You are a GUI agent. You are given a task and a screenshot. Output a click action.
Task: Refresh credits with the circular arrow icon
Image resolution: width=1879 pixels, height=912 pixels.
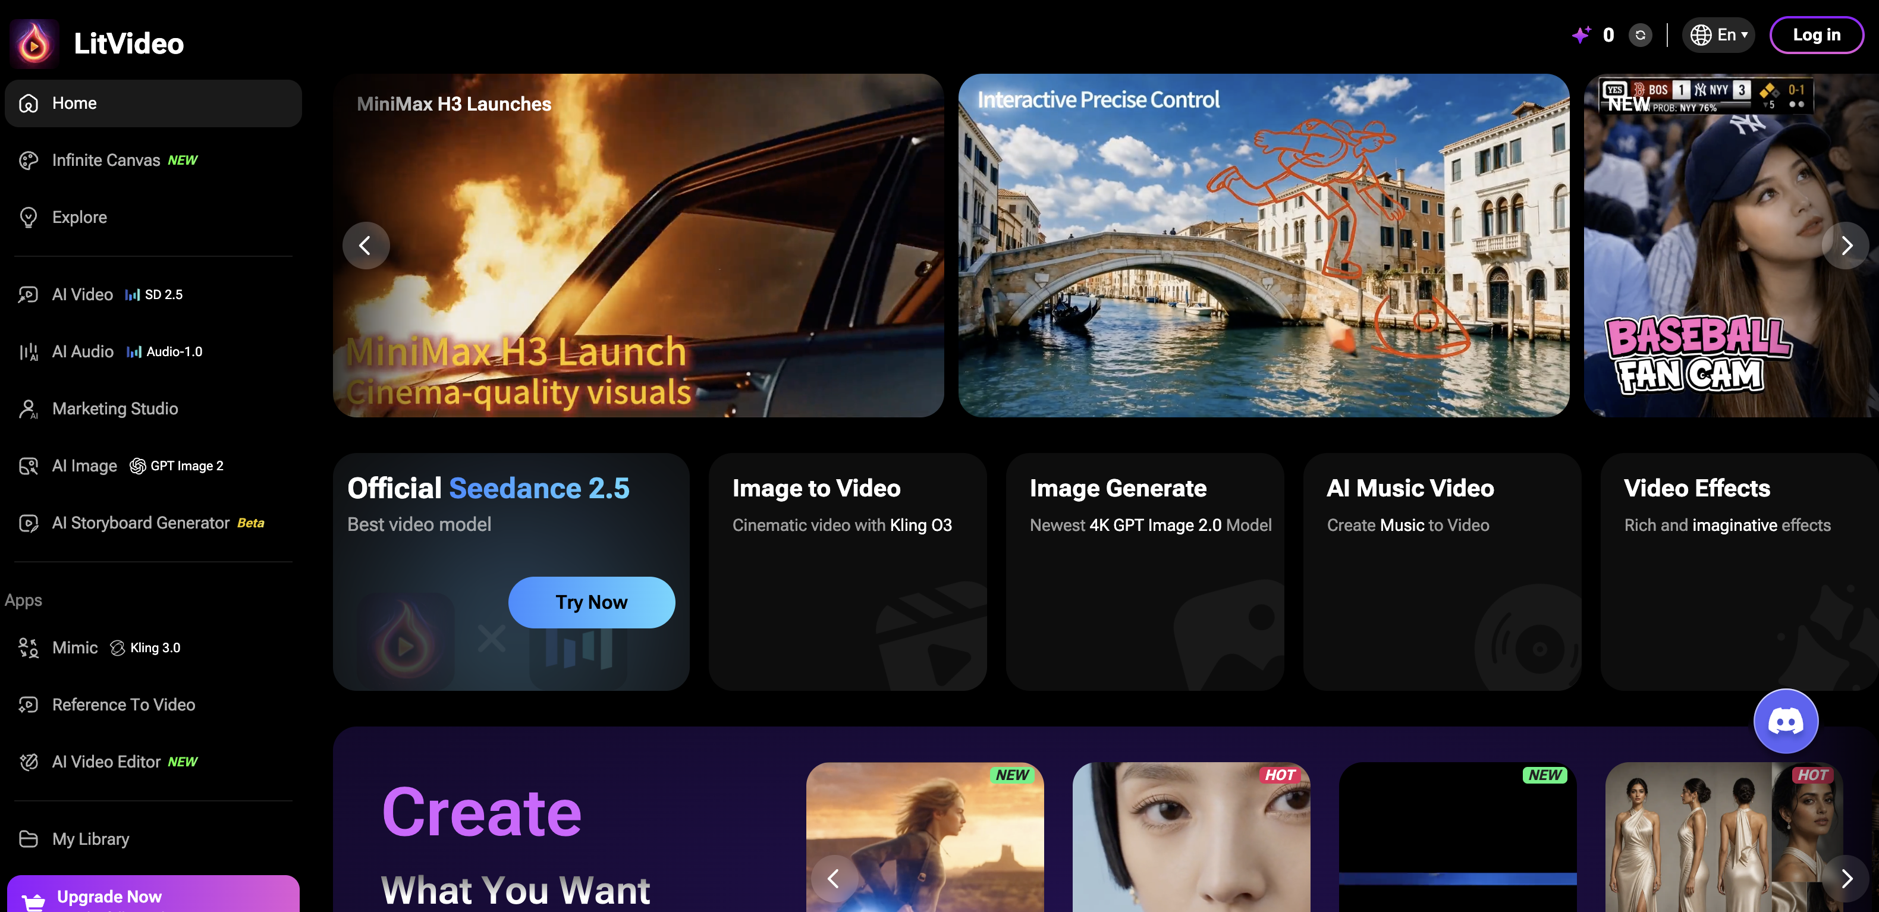[x=1641, y=35]
